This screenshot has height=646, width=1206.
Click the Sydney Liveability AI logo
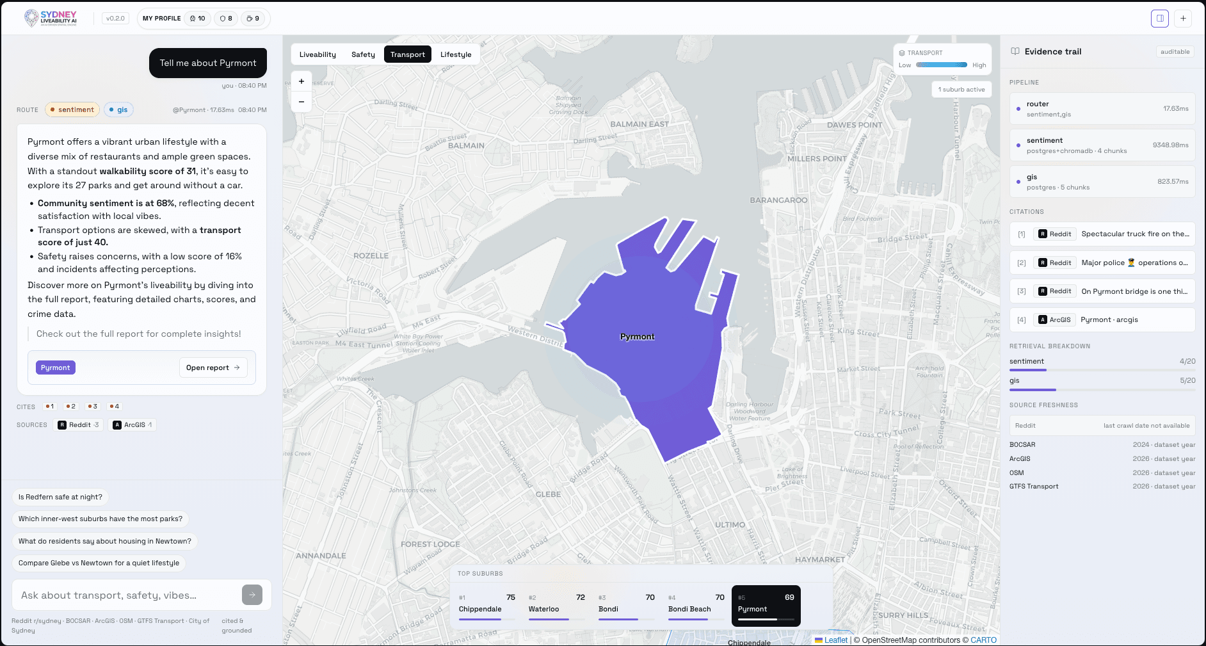pyautogui.click(x=51, y=18)
